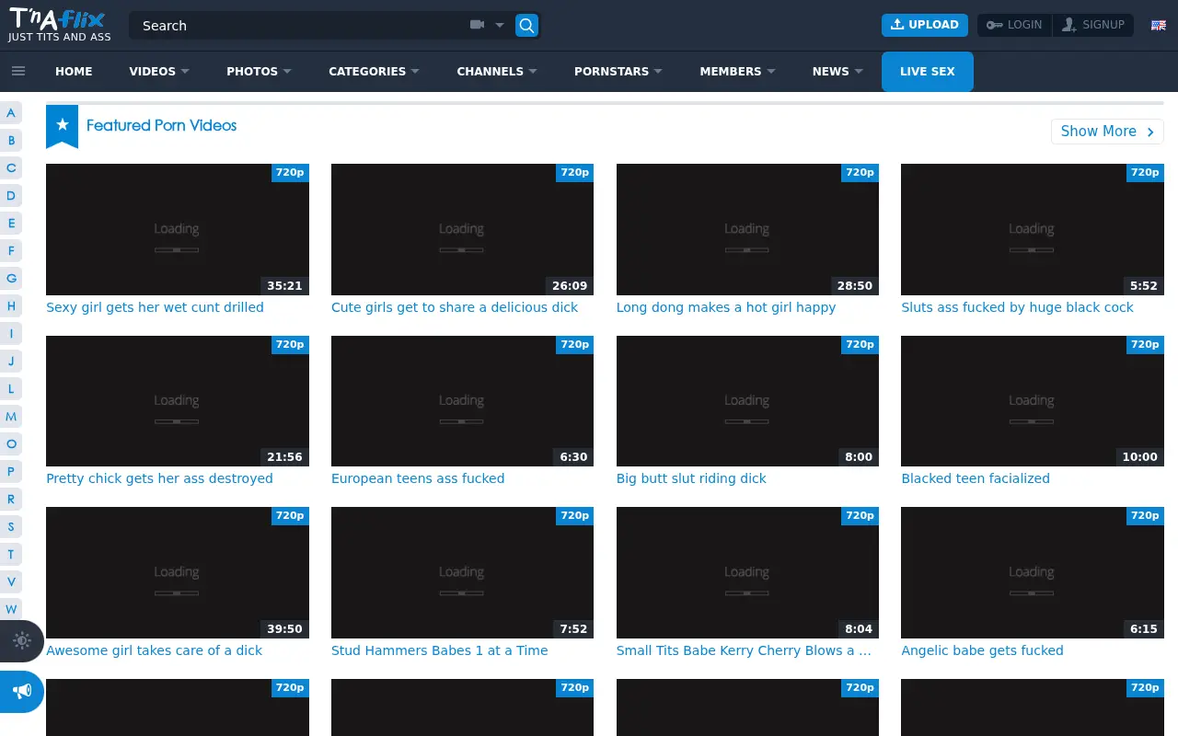Click the Show More link
Image resolution: width=1178 pixels, height=736 pixels.
coord(1107,132)
